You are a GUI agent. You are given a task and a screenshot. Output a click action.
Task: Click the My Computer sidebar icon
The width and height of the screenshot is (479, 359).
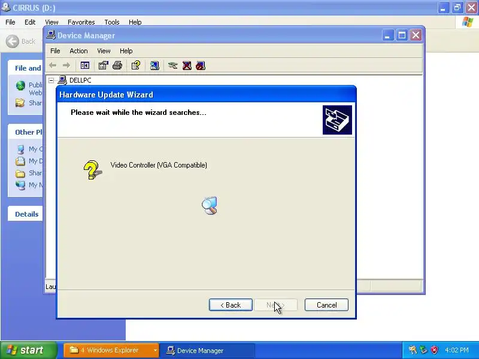[x=20, y=149]
